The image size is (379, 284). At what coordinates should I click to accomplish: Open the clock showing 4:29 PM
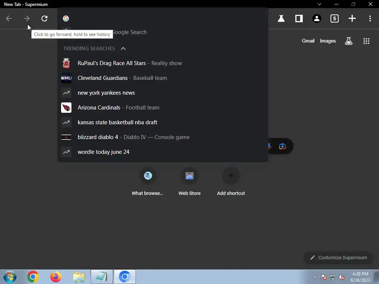click(x=360, y=277)
